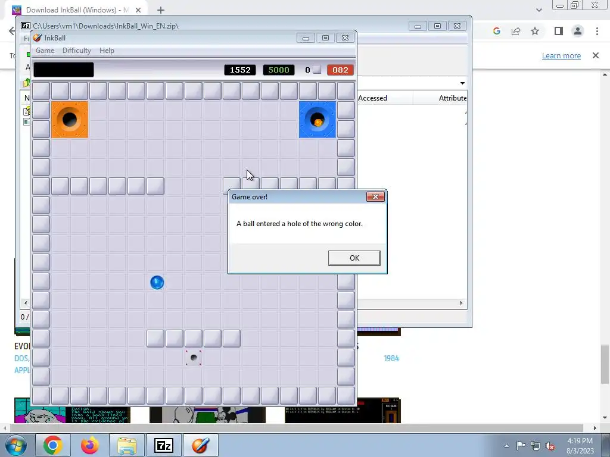Click the DOS platform link on the webpage

[21, 358]
